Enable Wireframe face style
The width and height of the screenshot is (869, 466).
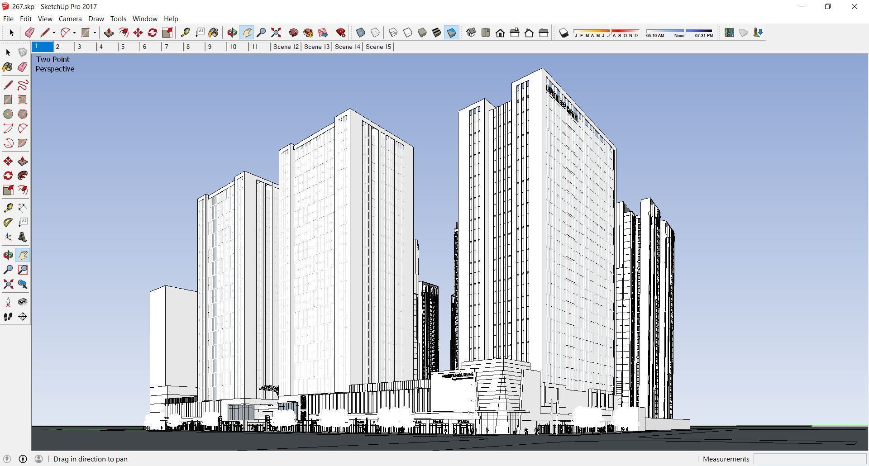click(x=393, y=33)
